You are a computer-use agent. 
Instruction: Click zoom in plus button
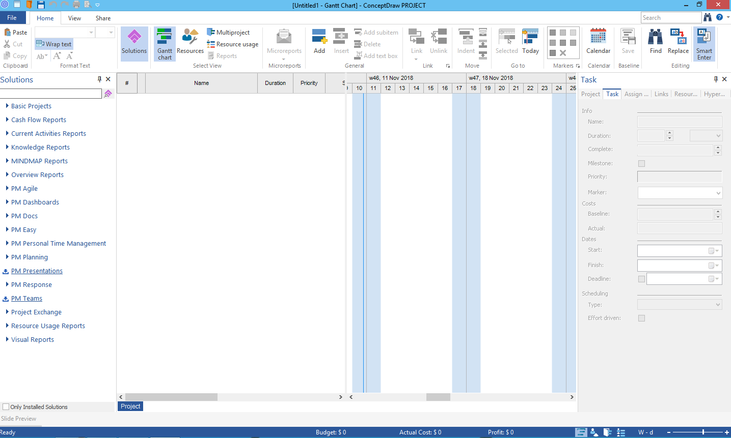coord(726,432)
